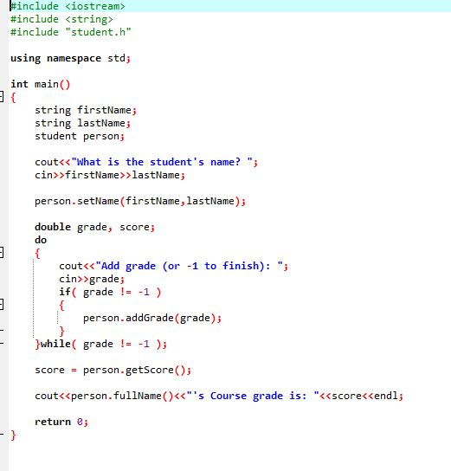This screenshot has height=471, width=451.
Task: Collapse the do loop fold marker
Action: click(1, 253)
